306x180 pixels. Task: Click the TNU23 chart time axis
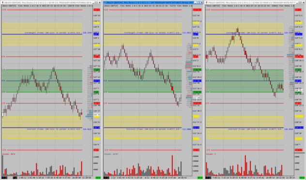click(250, 178)
